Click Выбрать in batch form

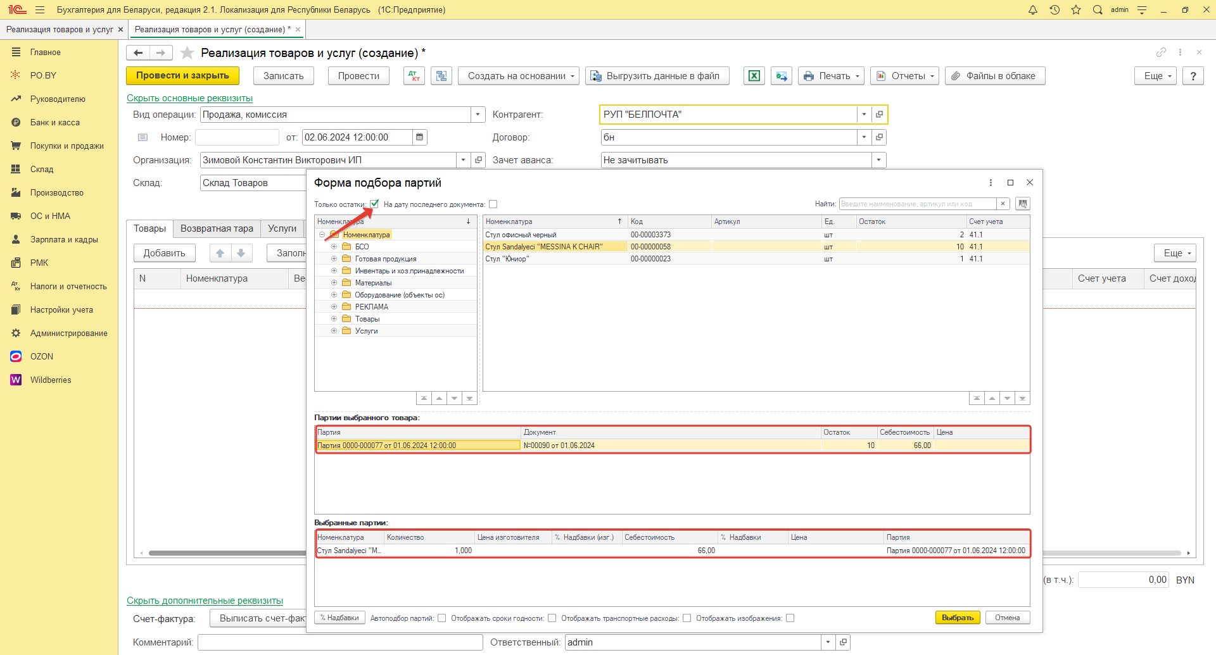click(958, 618)
